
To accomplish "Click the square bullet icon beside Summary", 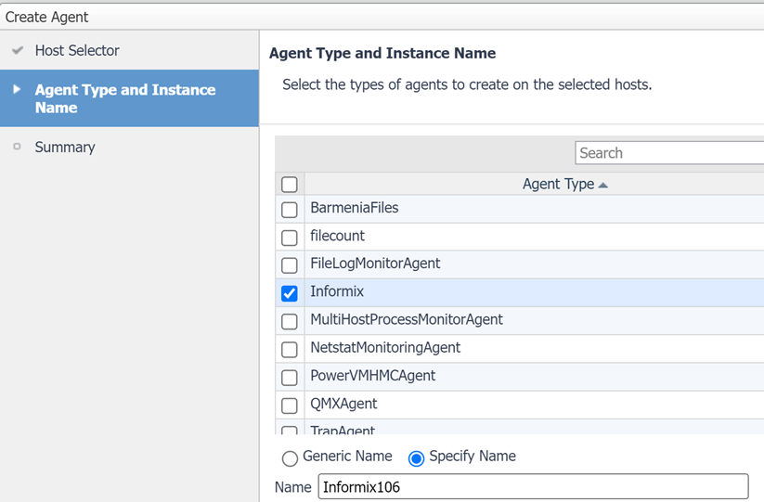I will [17, 147].
